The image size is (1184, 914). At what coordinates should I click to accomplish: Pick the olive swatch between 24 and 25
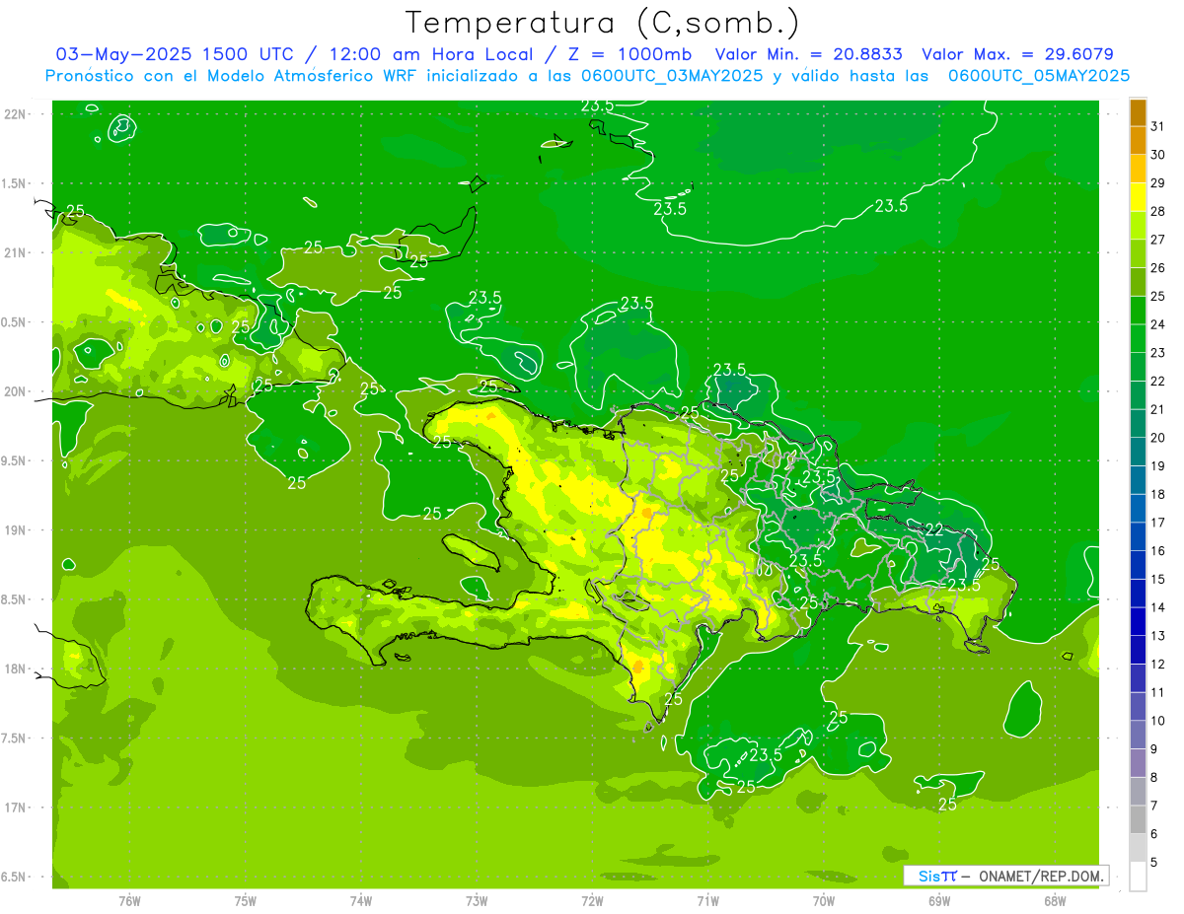click(x=1138, y=311)
